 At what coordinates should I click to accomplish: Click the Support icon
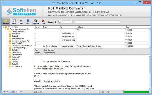coord(36,21)
